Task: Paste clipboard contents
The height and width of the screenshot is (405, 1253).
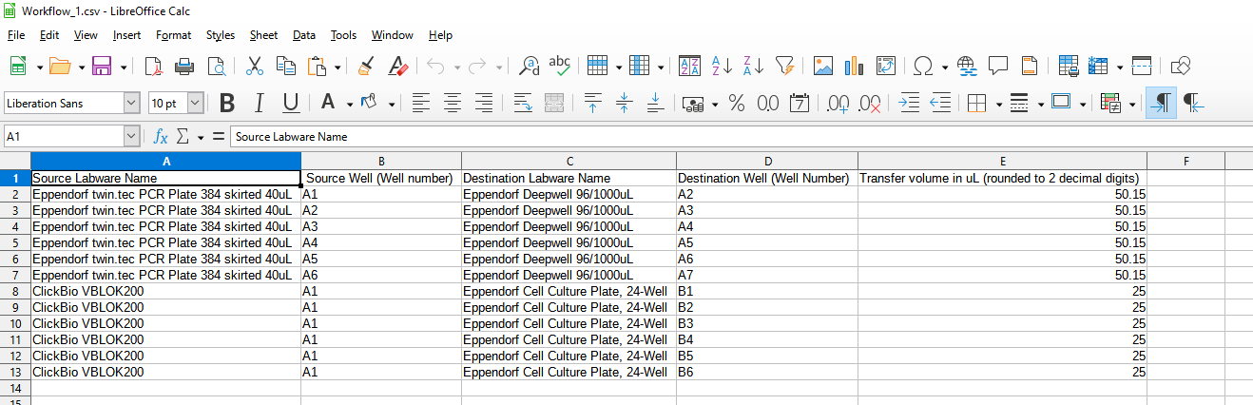Action: [316, 66]
